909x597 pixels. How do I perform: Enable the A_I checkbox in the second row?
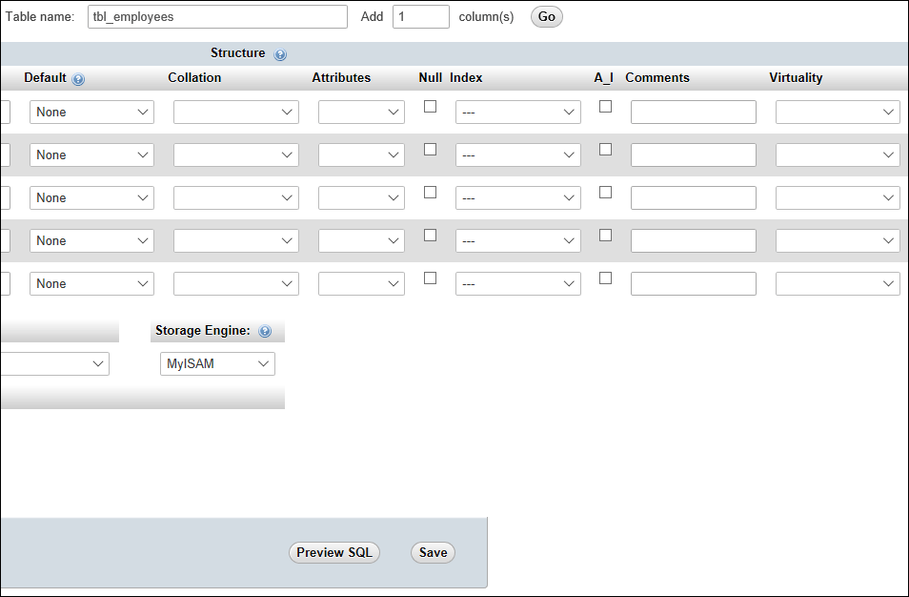605,150
